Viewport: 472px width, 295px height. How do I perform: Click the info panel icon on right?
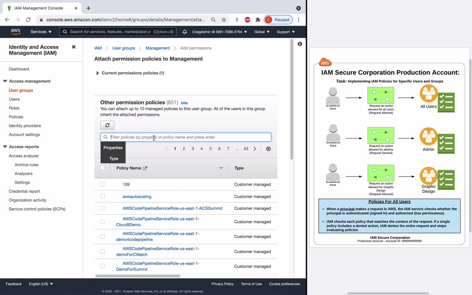(x=300, y=44)
